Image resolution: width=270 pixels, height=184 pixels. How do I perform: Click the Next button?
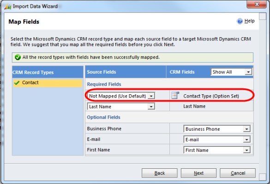(x=198, y=173)
